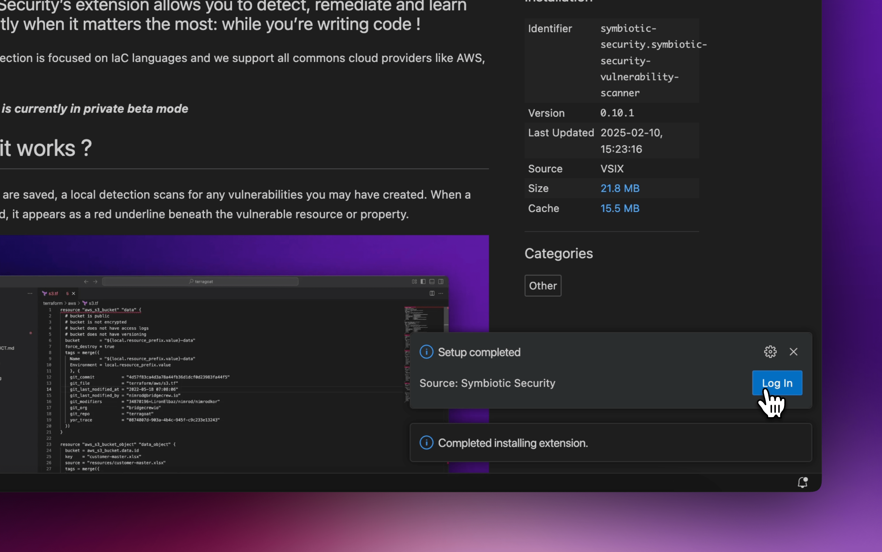882x552 pixels.
Task: Click the go forward arrow in preview
Action: click(x=95, y=281)
